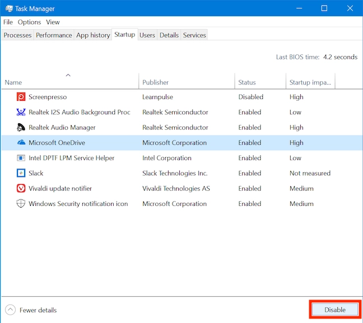Click the Windows Security shield icon
The height and width of the screenshot is (323, 363).
pos(21,204)
